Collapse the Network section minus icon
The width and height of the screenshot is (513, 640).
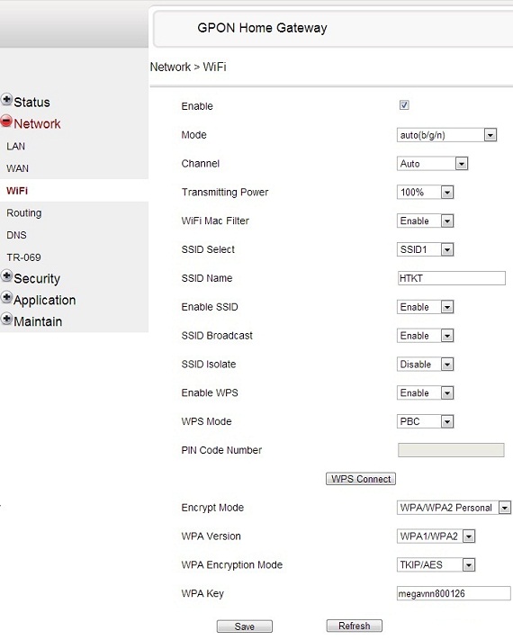[x=6, y=121]
